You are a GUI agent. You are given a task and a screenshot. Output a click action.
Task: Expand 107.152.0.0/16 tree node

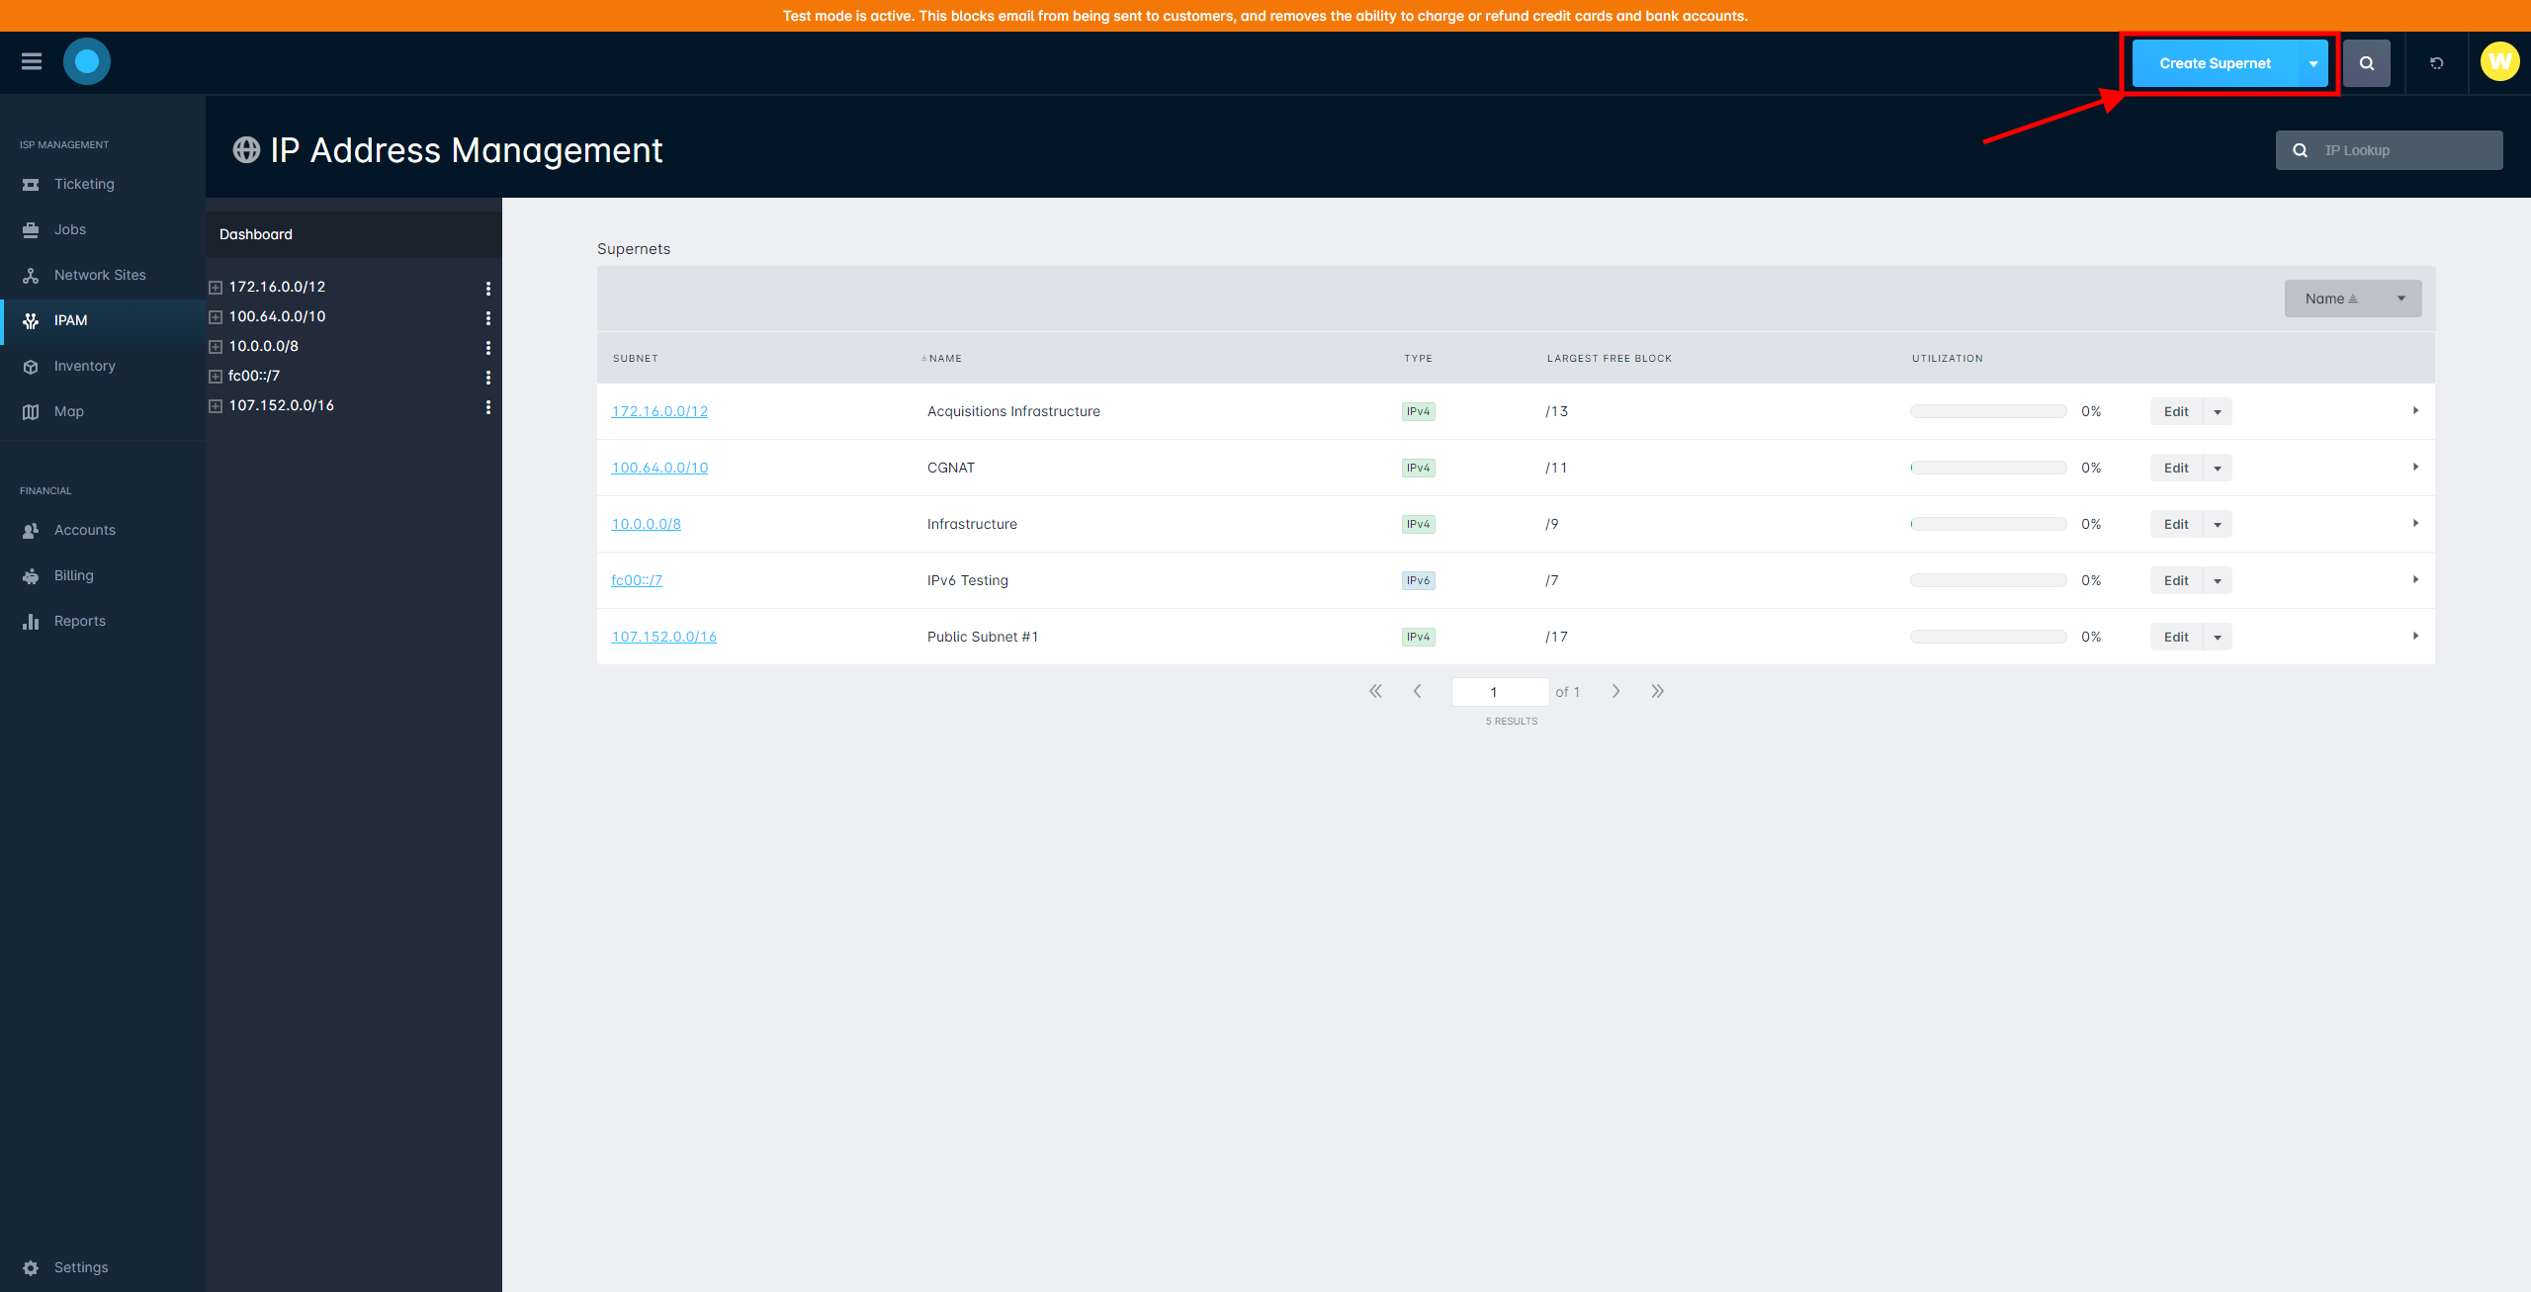[x=216, y=406]
